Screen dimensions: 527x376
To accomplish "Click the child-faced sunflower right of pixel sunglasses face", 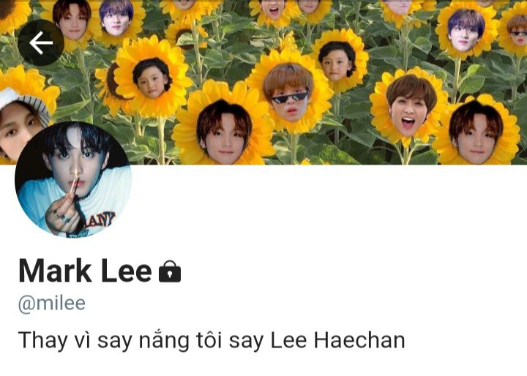I will click(339, 61).
